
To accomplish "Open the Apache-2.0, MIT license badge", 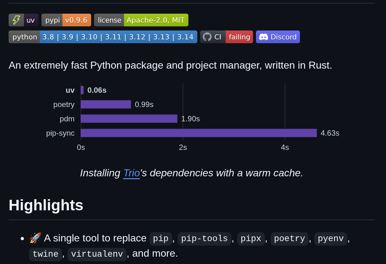I will pyautogui.click(x=141, y=20).
